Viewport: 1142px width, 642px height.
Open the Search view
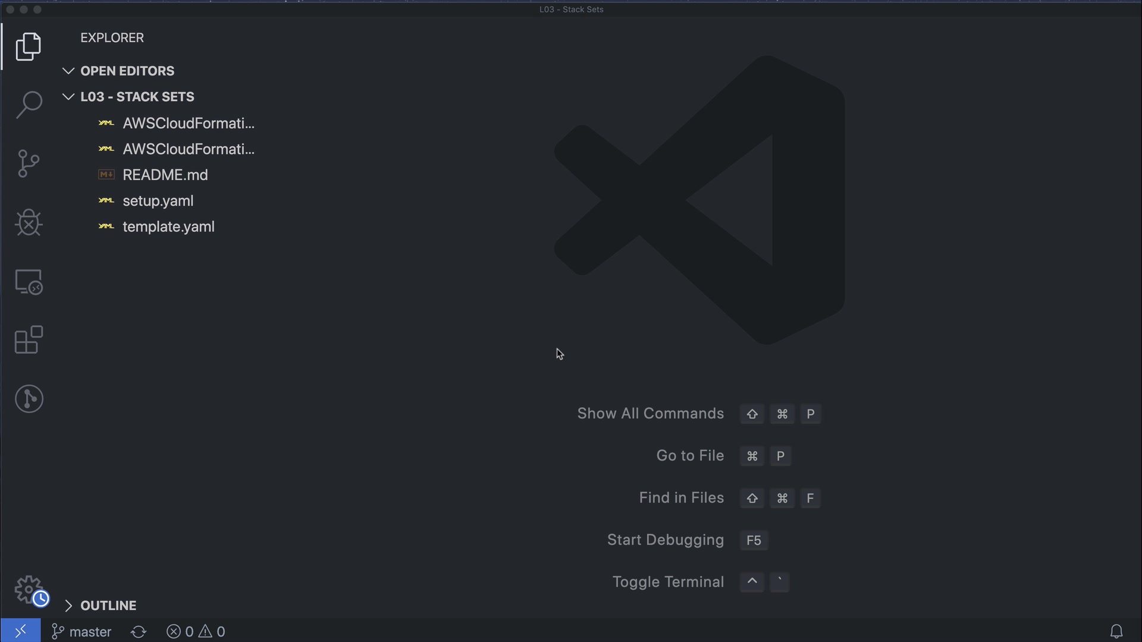point(29,105)
